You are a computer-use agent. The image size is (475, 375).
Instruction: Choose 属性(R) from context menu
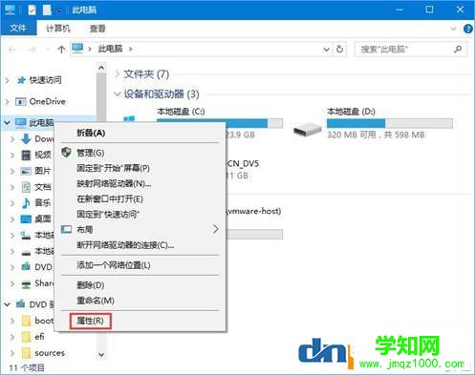click(x=90, y=321)
